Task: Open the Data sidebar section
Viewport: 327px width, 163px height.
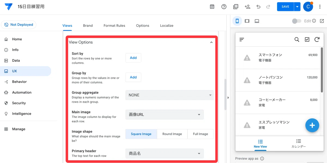Action: click(x=26, y=60)
